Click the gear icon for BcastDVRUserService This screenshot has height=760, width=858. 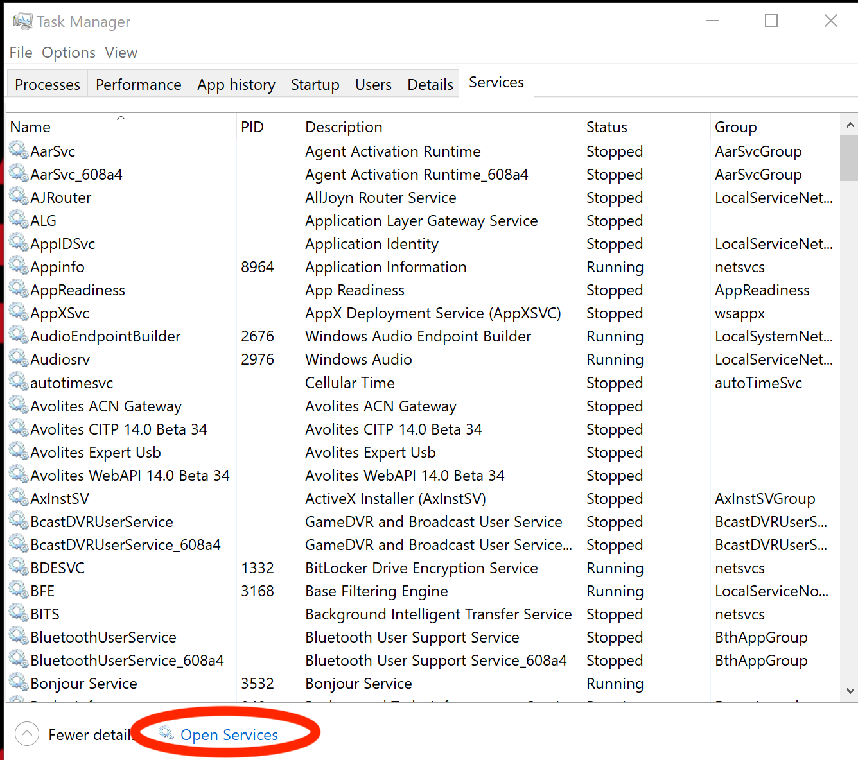click(x=19, y=521)
